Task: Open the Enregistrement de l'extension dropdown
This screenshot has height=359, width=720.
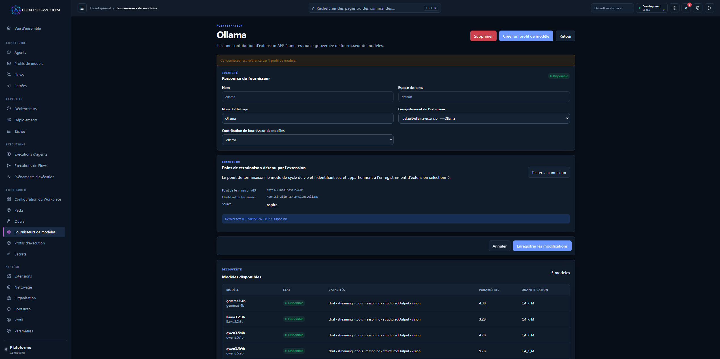Action: (x=484, y=119)
